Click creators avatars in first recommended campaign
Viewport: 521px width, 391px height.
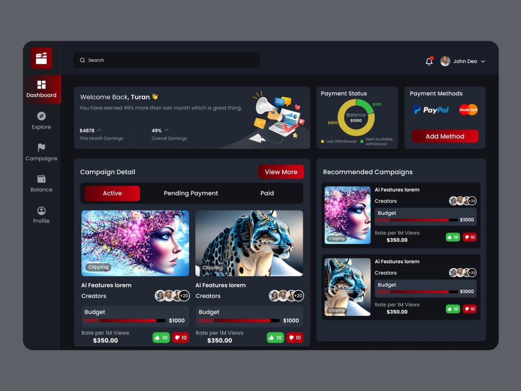pos(463,201)
